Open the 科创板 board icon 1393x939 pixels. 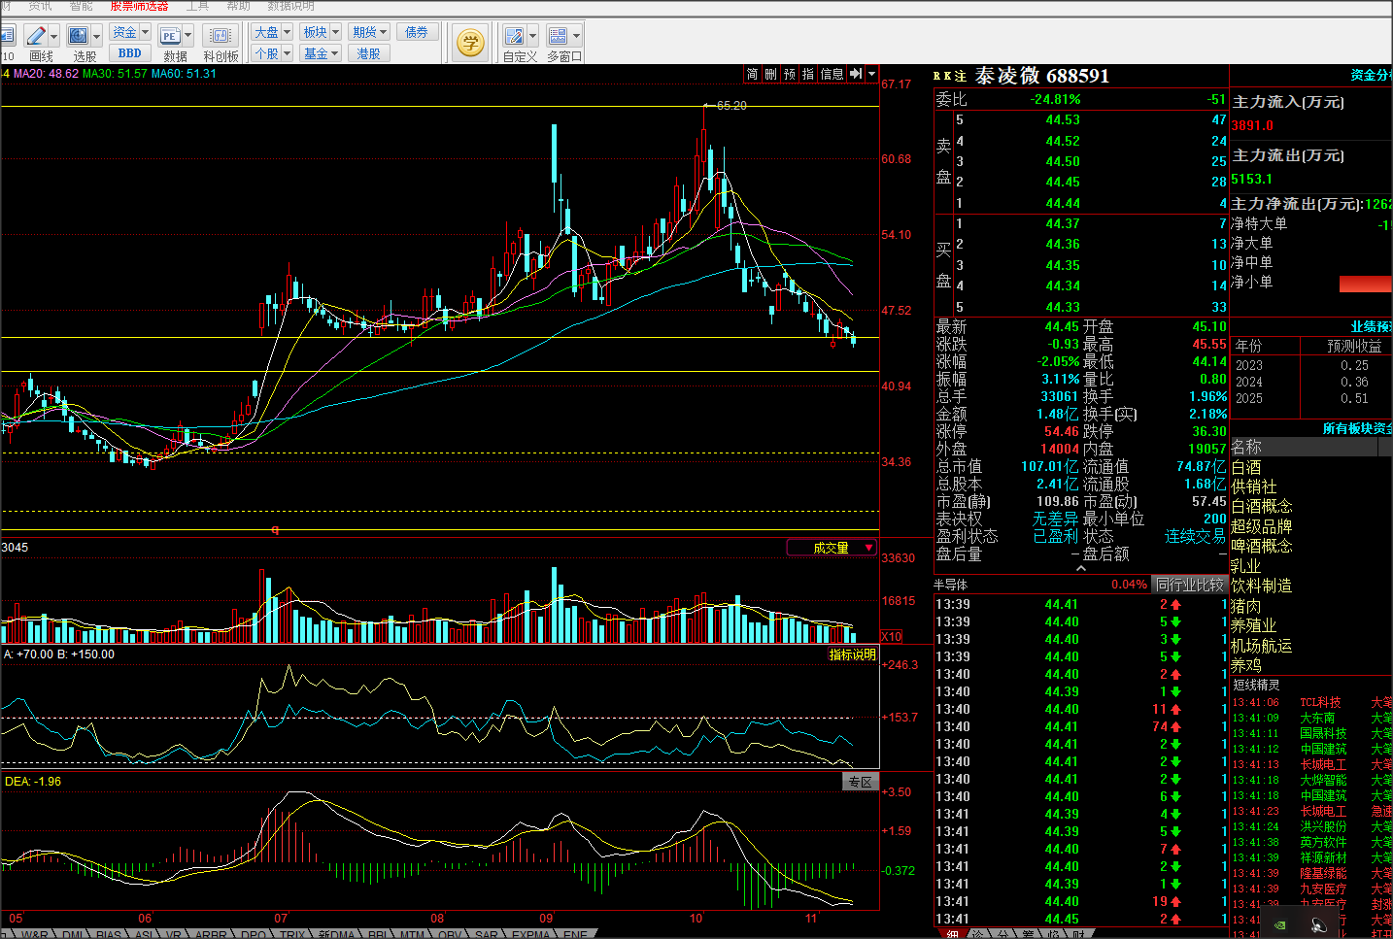(220, 37)
